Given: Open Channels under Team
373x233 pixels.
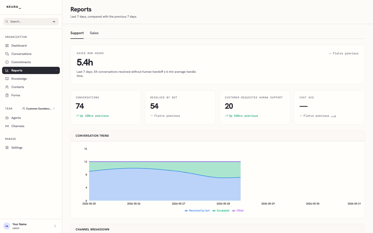Looking at the screenshot, I should click(x=31, y=126).
